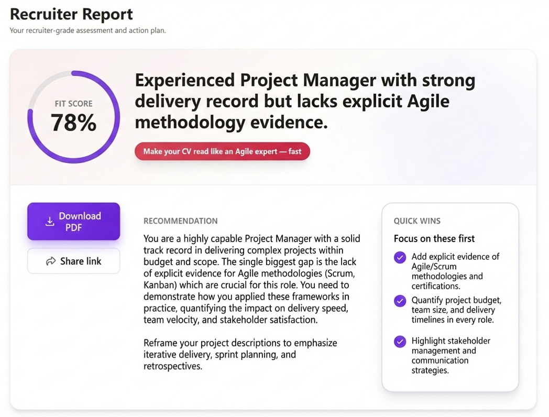Click Make your CV read like an Agile expert
This screenshot has width=549, height=417.
pyautogui.click(x=222, y=151)
